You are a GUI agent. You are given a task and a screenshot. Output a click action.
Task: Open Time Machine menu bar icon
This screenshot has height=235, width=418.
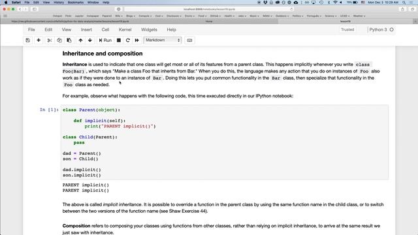[x=321, y=3]
